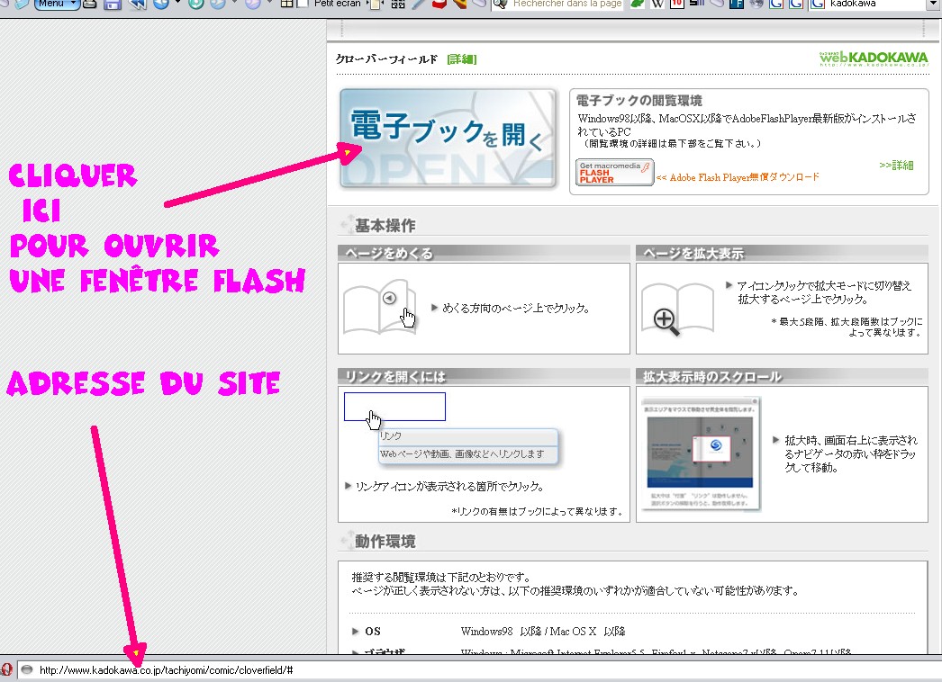Viewport: 942px width, 682px height.
Task: Click the webKADOKAWA logo
Action: coord(874,58)
